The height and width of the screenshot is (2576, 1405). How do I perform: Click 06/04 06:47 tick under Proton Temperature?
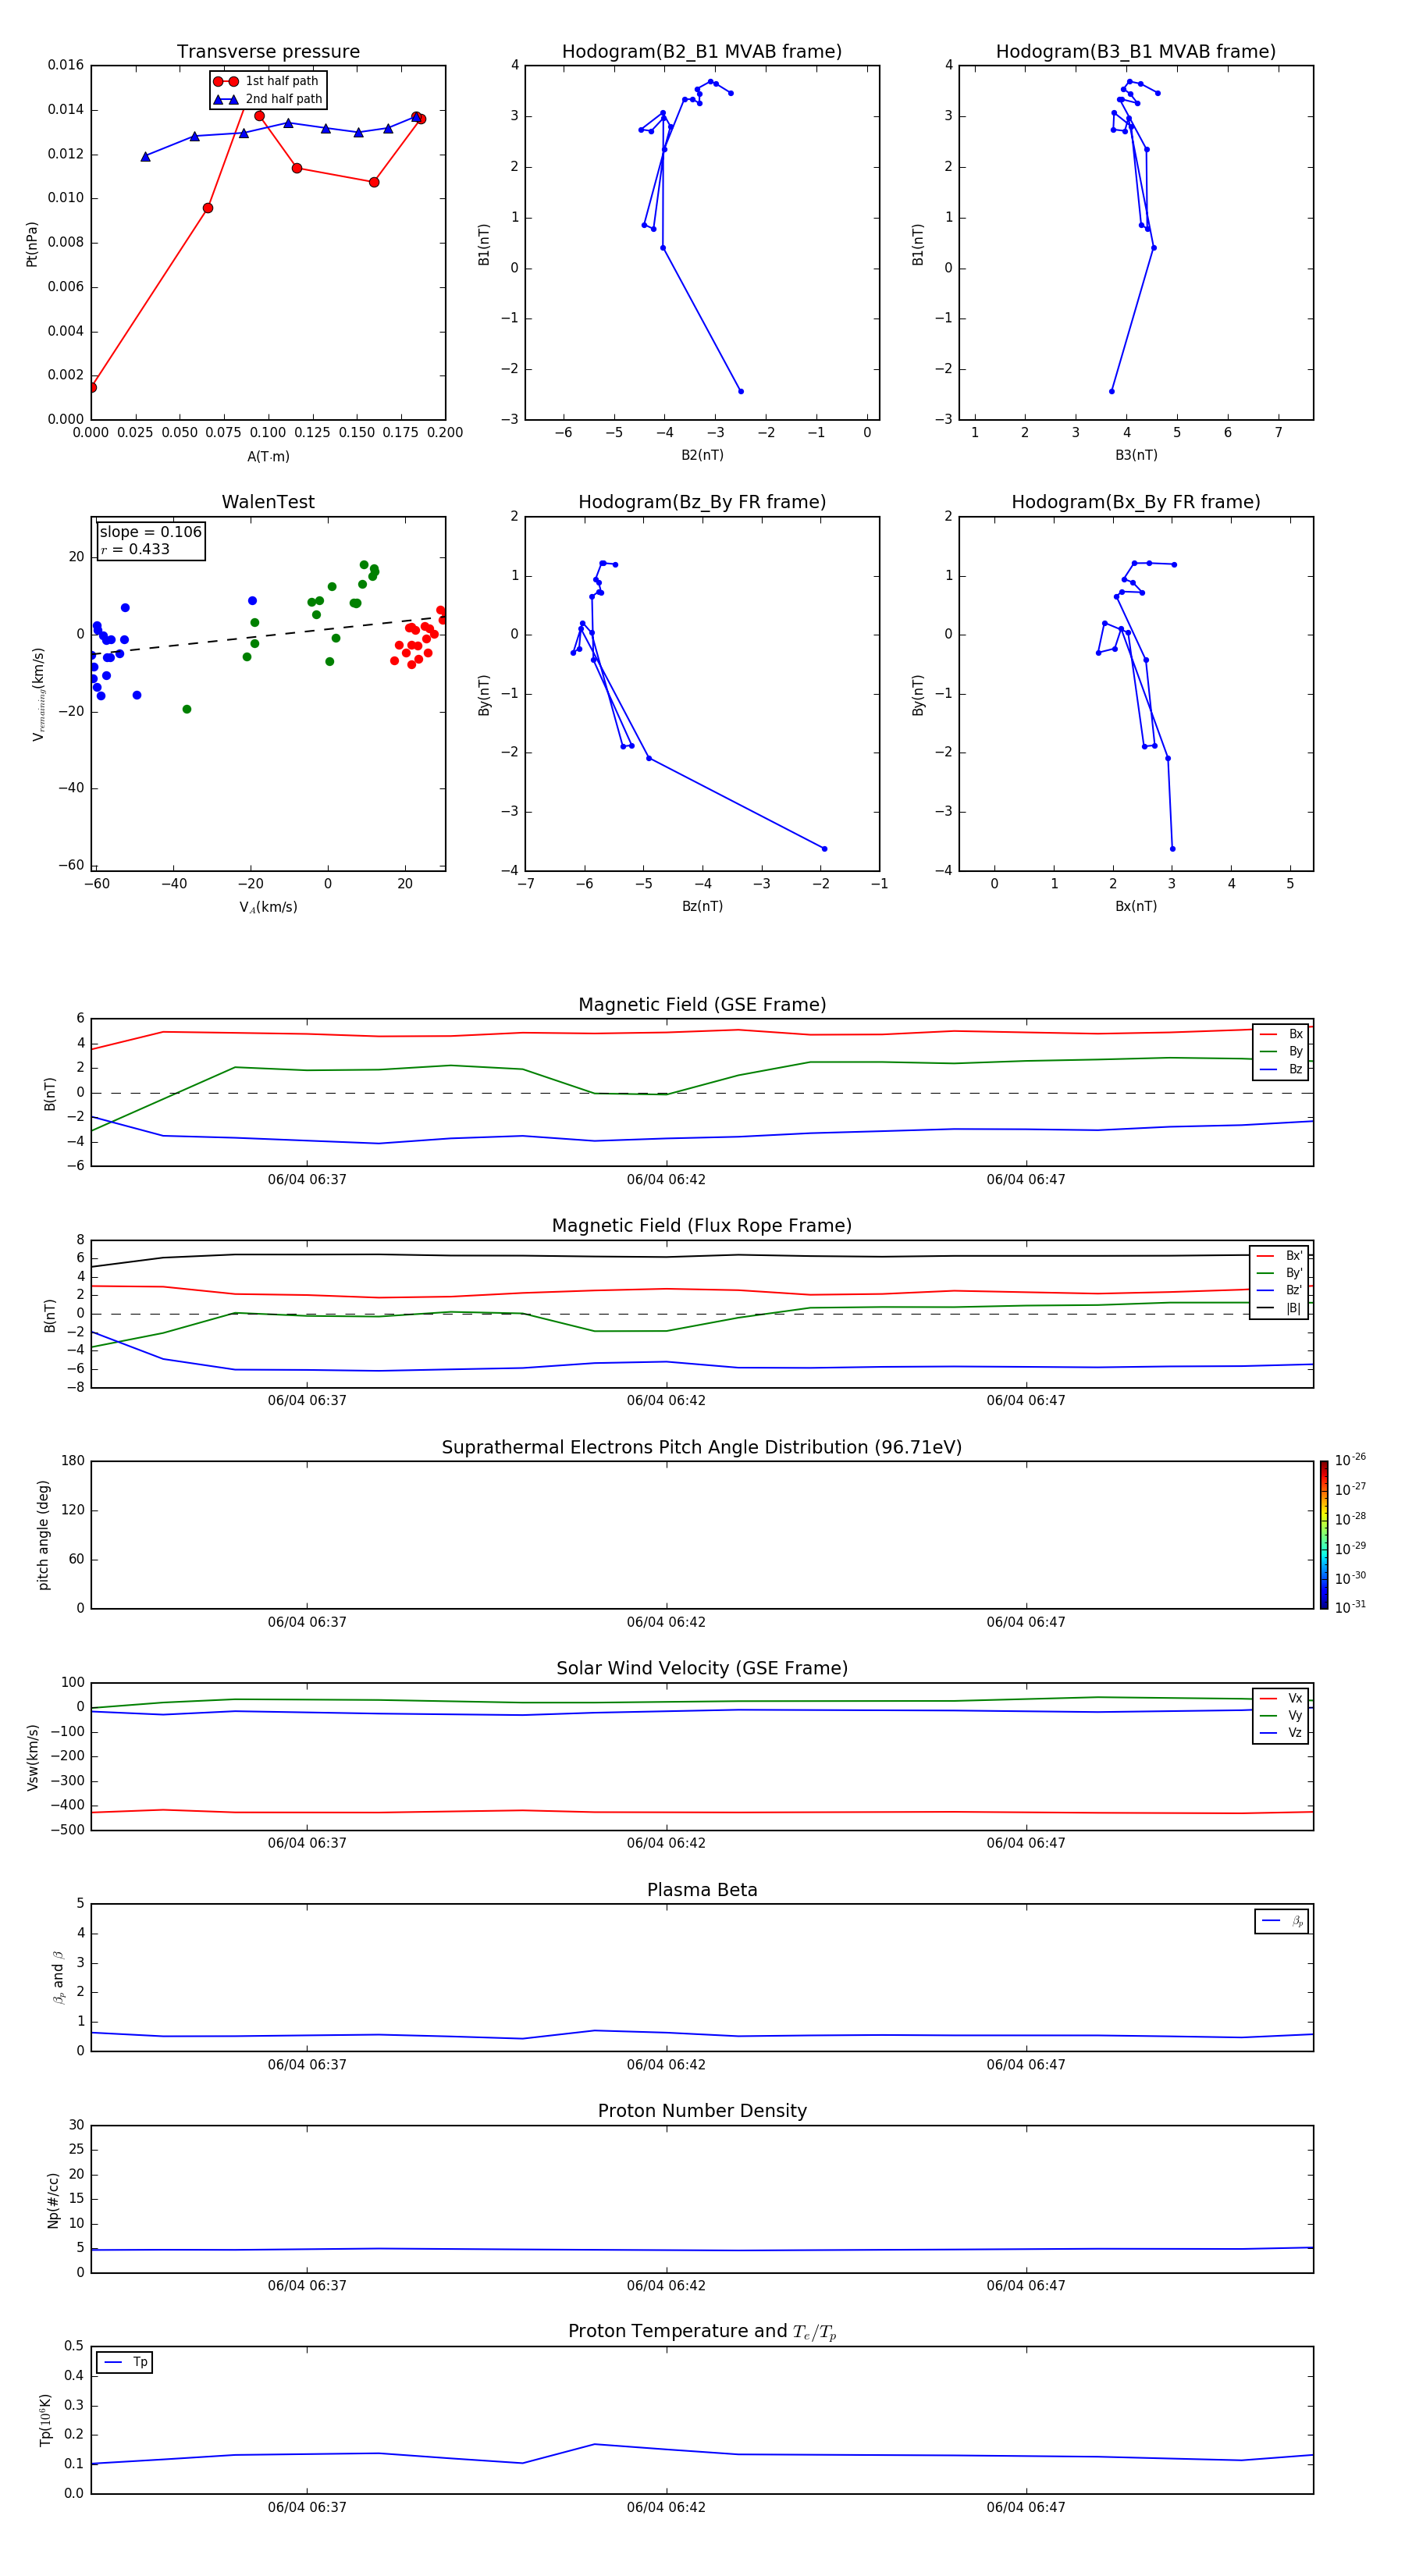[x=1026, y=2507]
